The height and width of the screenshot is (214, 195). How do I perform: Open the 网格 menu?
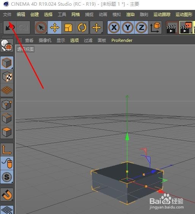(76, 14)
